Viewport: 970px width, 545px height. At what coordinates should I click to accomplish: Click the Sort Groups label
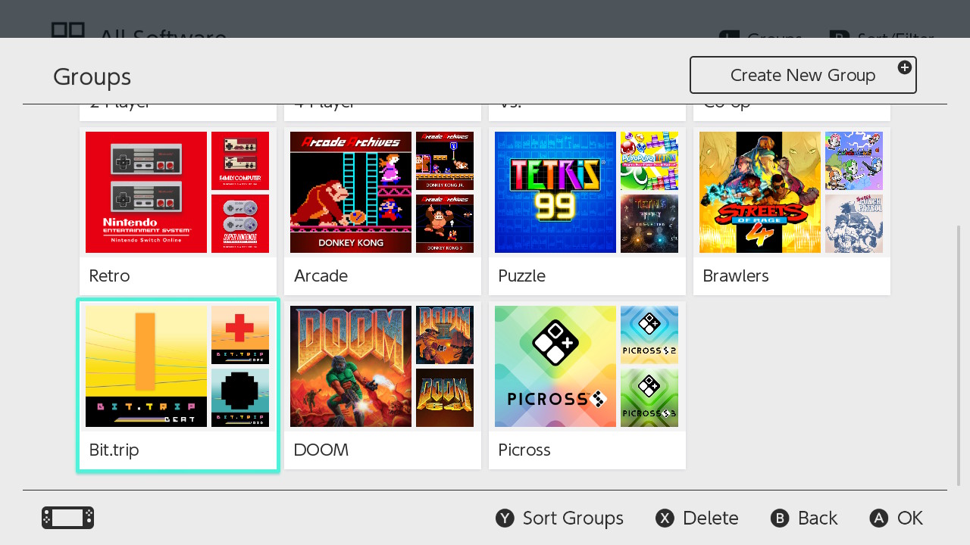[x=572, y=518]
